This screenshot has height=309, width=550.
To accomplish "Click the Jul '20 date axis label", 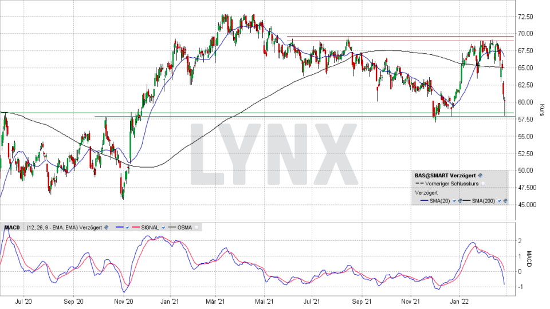I will pyautogui.click(x=24, y=302).
